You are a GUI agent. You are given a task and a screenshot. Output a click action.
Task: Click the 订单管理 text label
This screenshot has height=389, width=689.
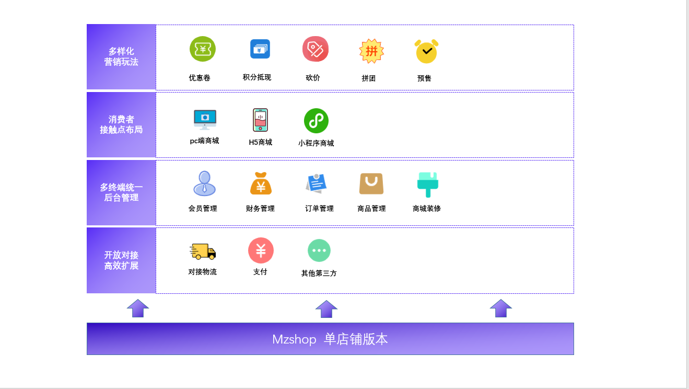coord(319,209)
